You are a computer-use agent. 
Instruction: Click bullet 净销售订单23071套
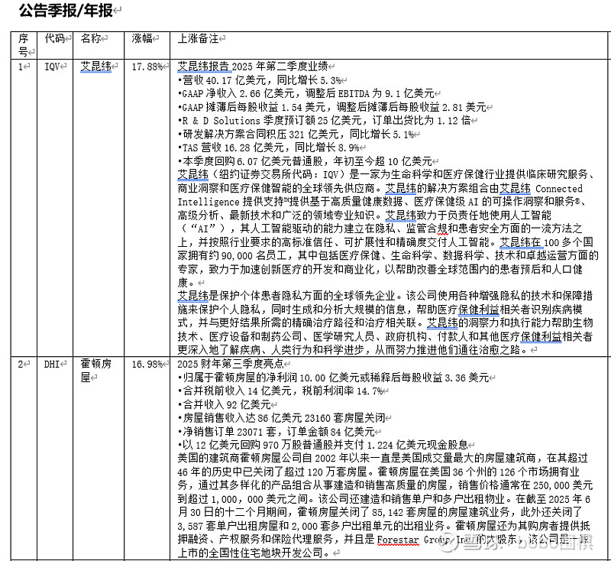[x=276, y=431]
